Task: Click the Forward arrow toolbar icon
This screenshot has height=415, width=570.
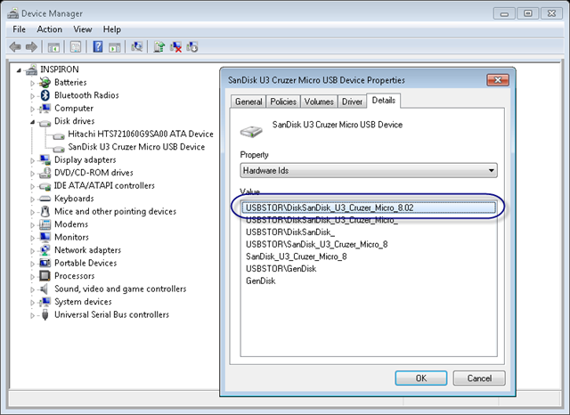Action: click(32, 47)
